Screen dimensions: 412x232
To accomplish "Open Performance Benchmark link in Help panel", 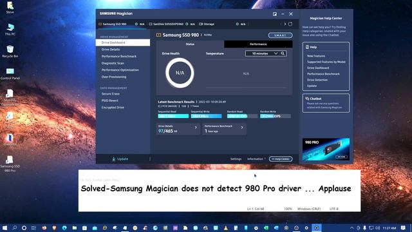I will tap(323, 74).
